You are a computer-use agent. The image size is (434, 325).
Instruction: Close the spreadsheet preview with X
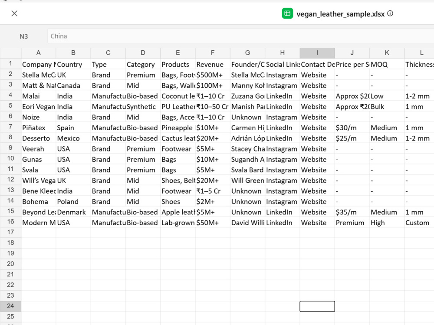coord(14,13)
